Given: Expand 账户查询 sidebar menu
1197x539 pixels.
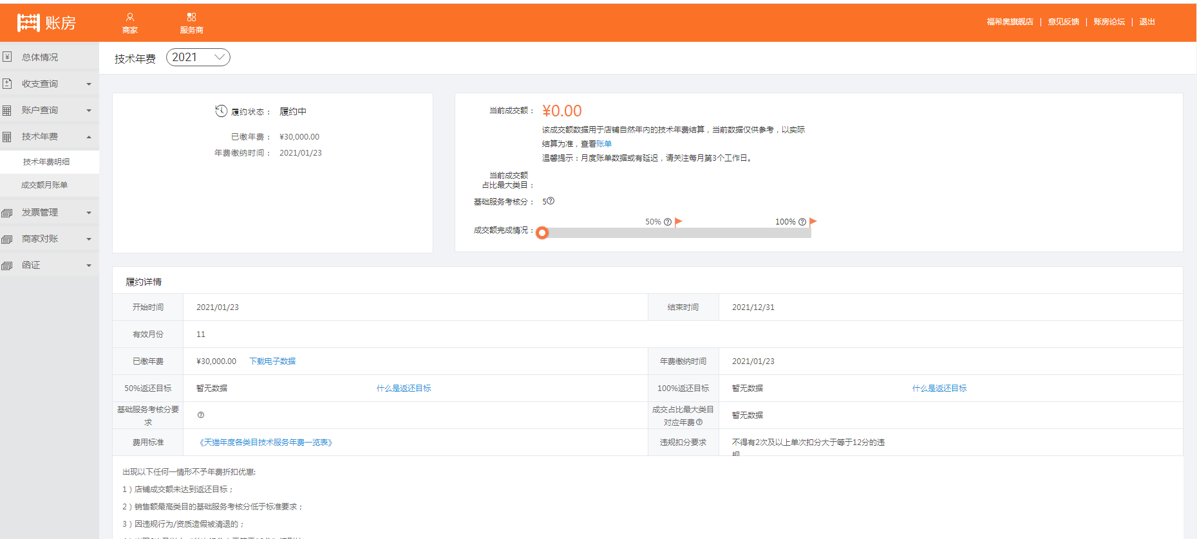Looking at the screenshot, I should click(49, 110).
